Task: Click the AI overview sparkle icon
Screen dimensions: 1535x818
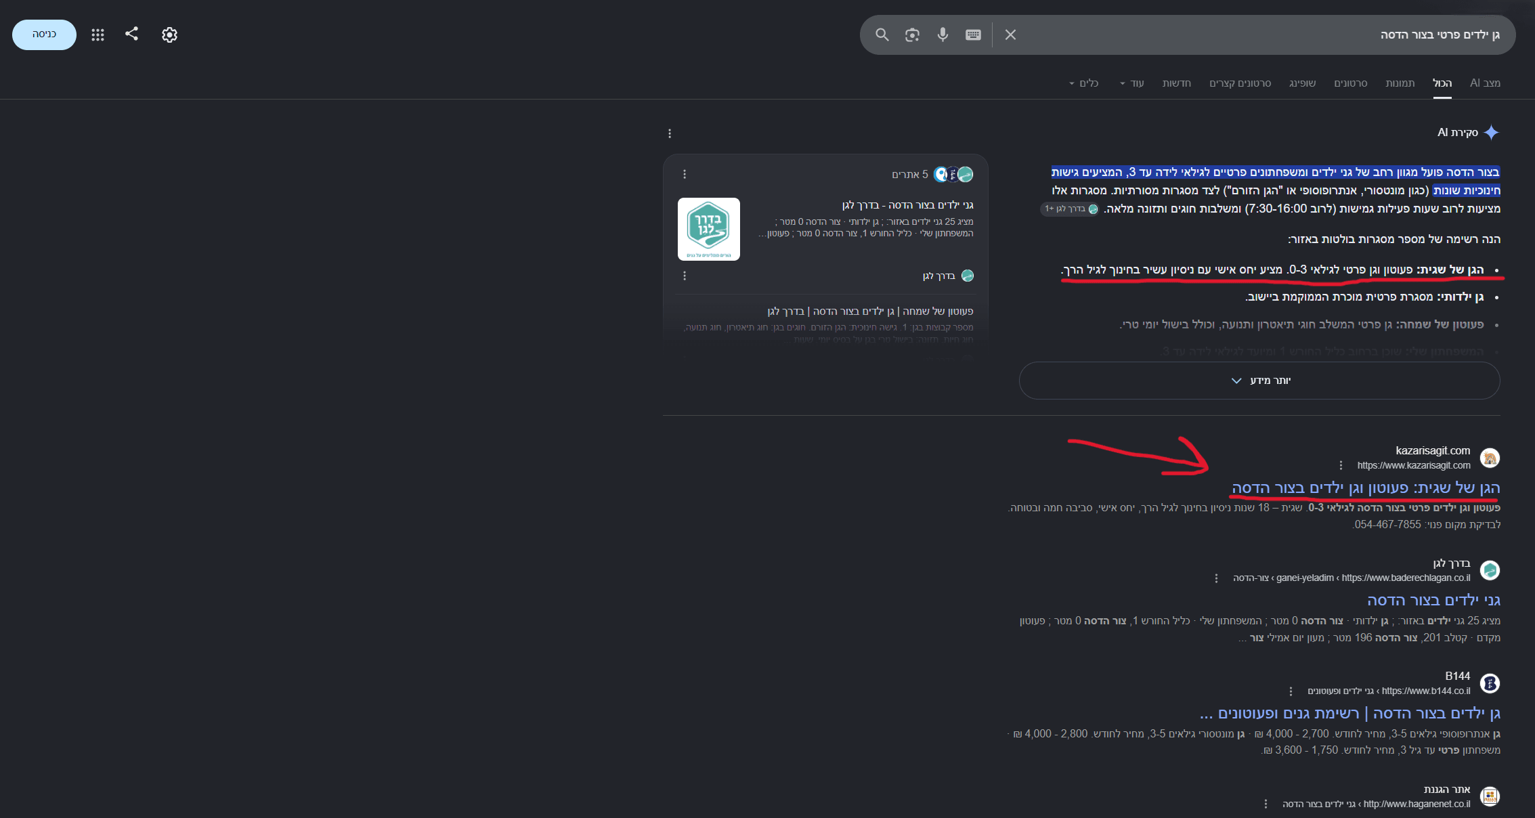Action: [x=1491, y=133]
